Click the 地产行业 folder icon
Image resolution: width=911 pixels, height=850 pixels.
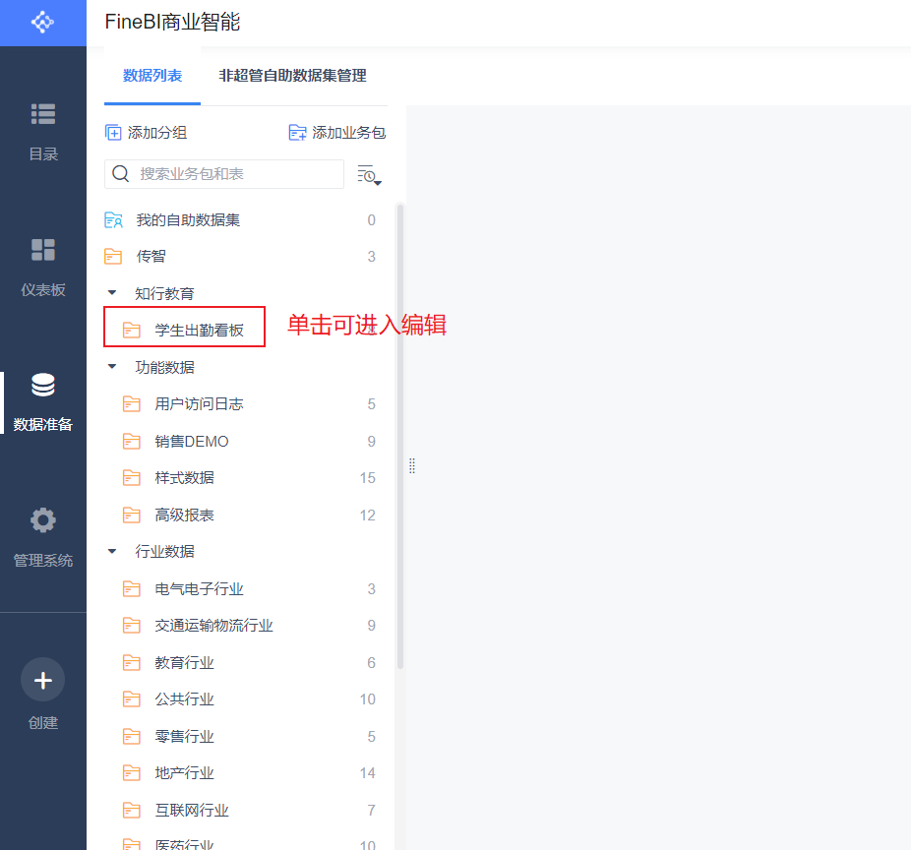coord(131,772)
